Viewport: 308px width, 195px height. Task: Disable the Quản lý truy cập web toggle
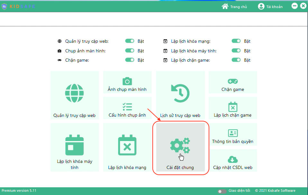tap(130, 41)
